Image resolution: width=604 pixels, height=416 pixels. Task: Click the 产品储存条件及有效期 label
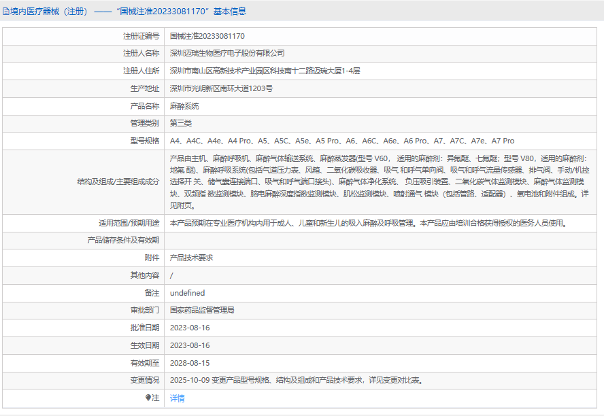pyautogui.click(x=123, y=240)
